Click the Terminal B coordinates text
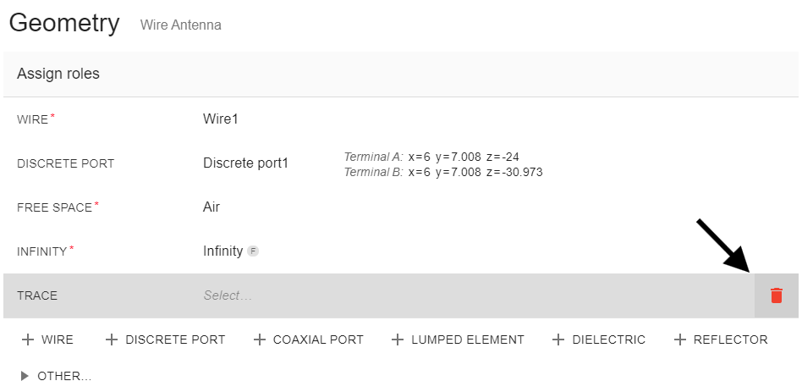802x392 pixels. (x=442, y=172)
